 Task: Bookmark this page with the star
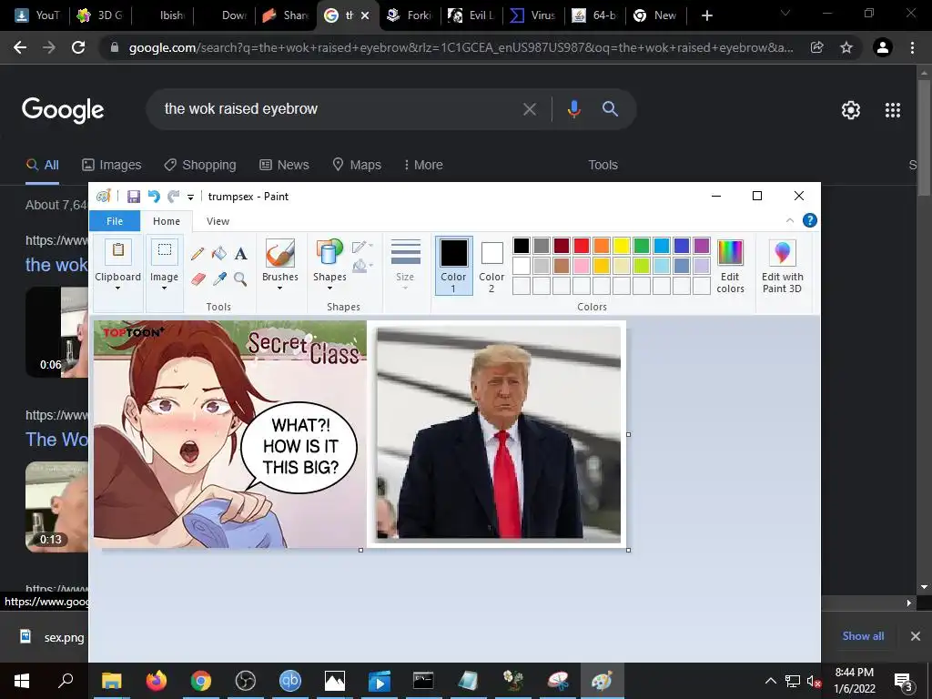pos(846,47)
